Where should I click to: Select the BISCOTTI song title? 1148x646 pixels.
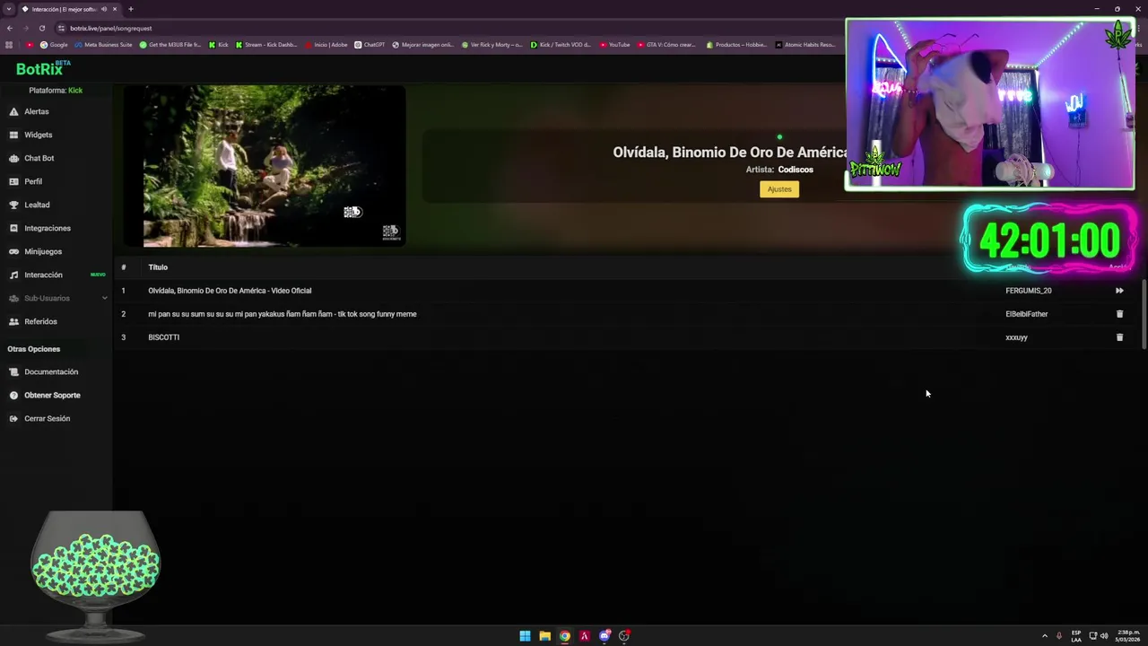click(164, 337)
